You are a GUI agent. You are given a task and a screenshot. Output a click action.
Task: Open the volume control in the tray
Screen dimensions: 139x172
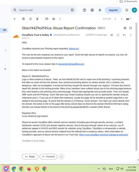click(122, 169)
